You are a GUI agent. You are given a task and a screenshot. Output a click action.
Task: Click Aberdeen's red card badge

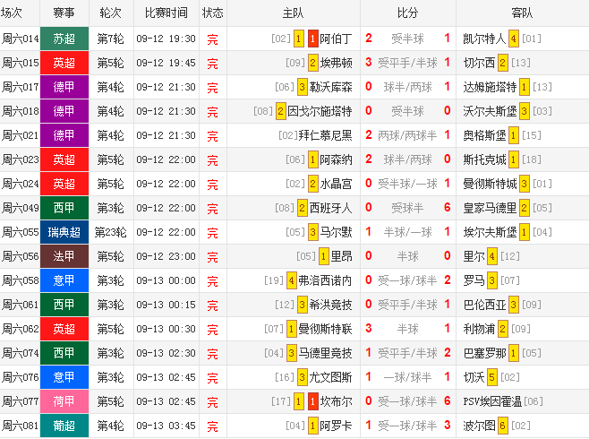click(x=313, y=39)
